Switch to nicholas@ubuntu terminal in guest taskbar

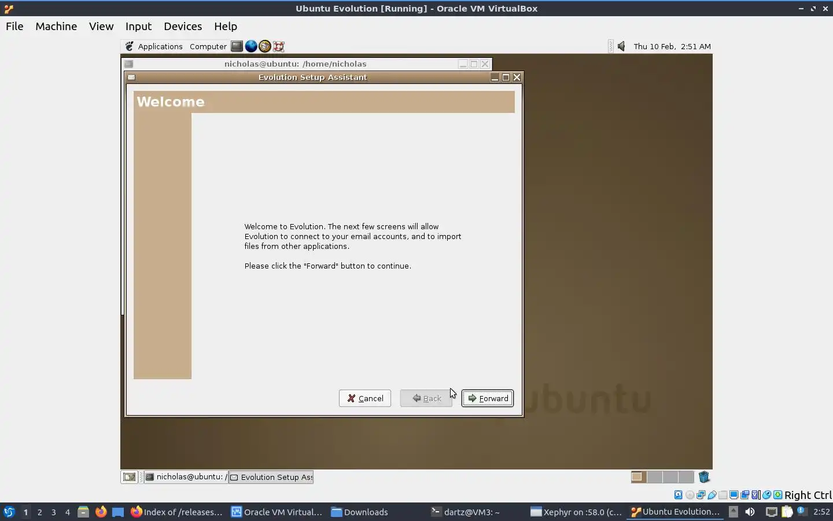pyautogui.click(x=186, y=477)
